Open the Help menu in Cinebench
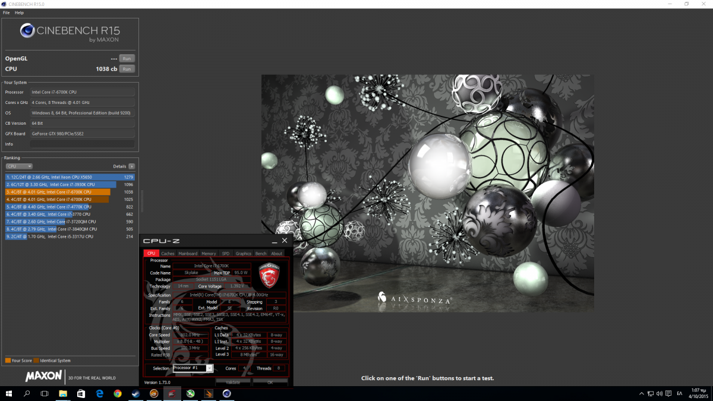 (20, 12)
